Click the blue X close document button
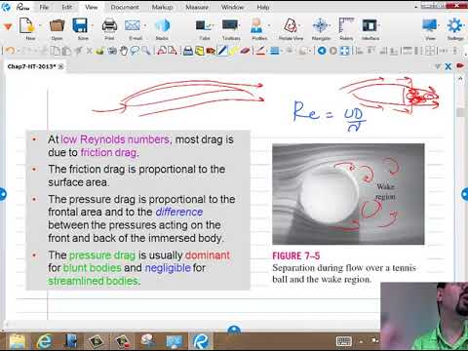The height and width of the screenshot is (351, 468). 448,66
